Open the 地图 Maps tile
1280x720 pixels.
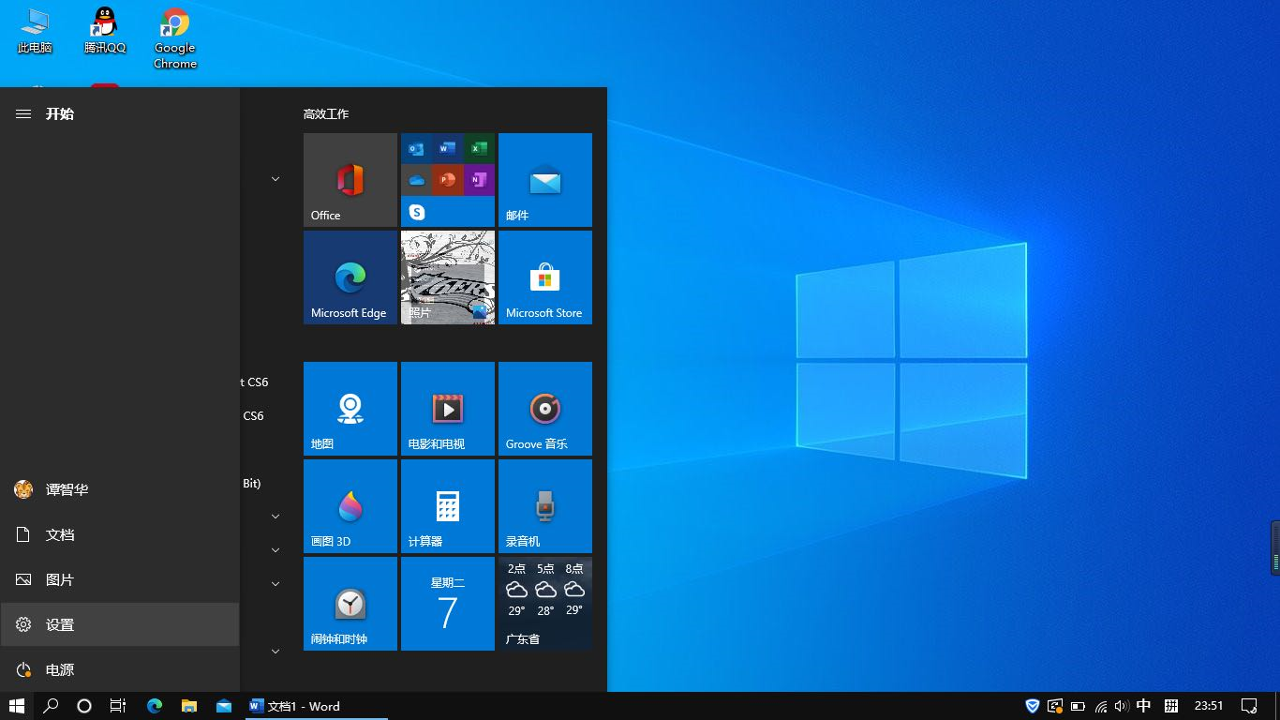point(350,409)
